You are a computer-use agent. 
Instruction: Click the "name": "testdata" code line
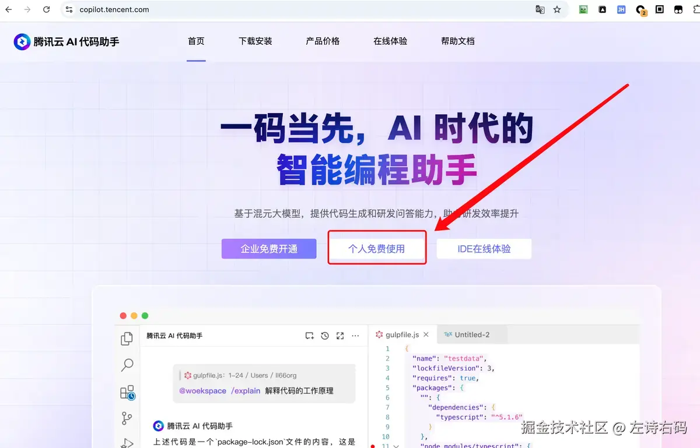pyautogui.click(x=450, y=358)
